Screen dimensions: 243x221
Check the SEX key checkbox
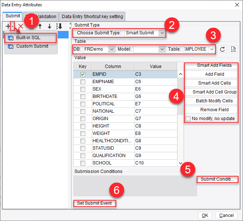pyautogui.click(x=83, y=89)
